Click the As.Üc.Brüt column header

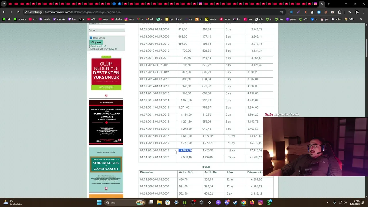[x=186, y=172]
